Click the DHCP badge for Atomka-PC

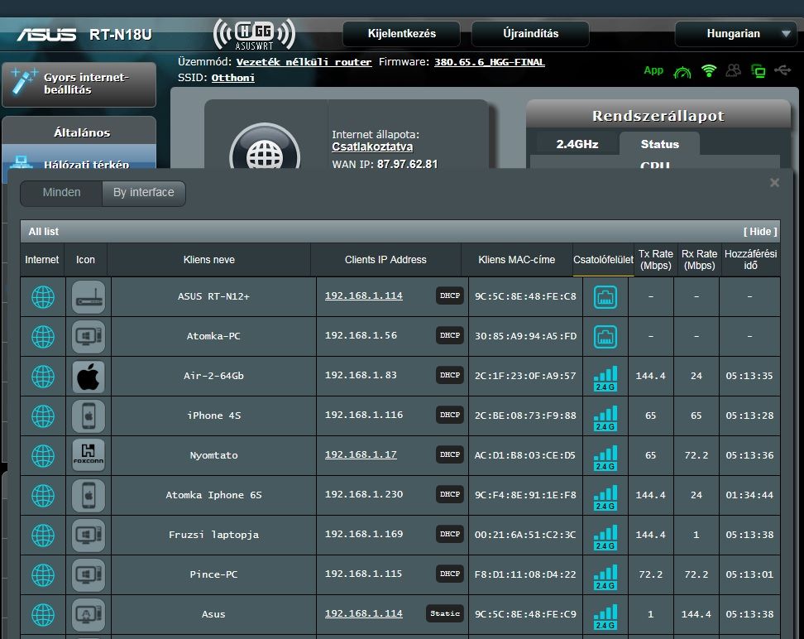[450, 336]
